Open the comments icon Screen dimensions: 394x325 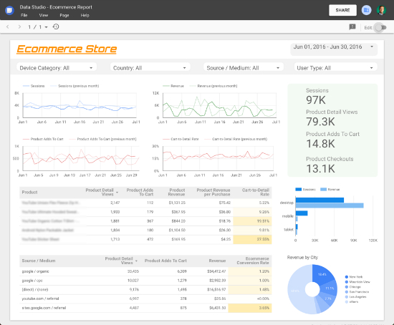pyautogui.click(x=352, y=27)
